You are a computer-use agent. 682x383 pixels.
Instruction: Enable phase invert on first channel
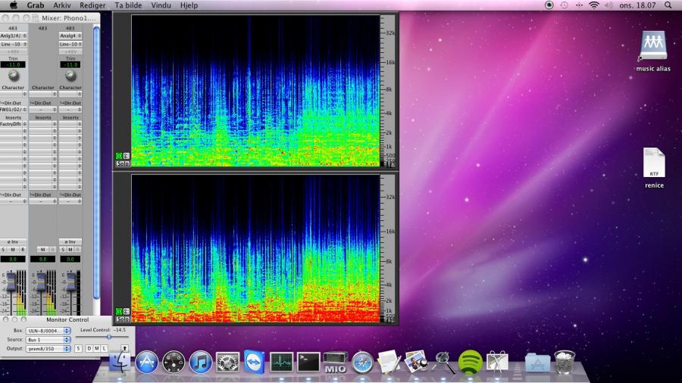pos(13,241)
